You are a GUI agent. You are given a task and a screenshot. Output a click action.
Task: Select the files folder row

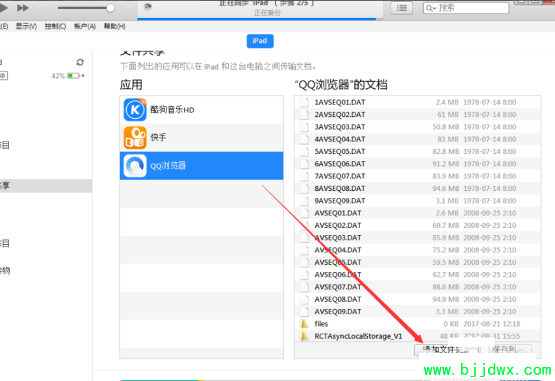[417, 324]
